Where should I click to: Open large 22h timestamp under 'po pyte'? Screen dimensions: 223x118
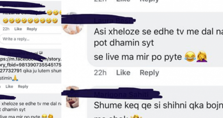tap(100, 73)
